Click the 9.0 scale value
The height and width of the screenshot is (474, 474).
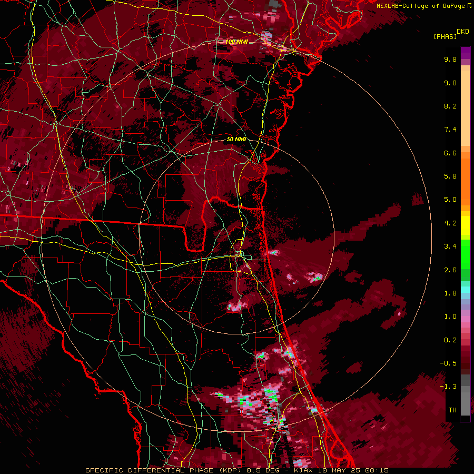[450, 83]
